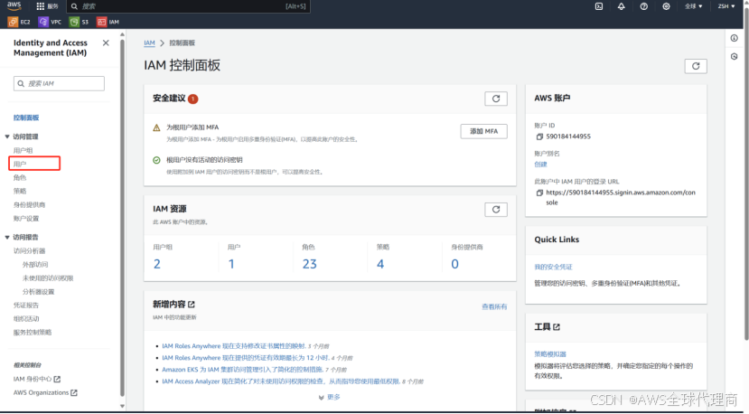Open IAM 身份中心 in sidebar
This screenshot has height=414, width=749.
pyautogui.click(x=37, y=379)
